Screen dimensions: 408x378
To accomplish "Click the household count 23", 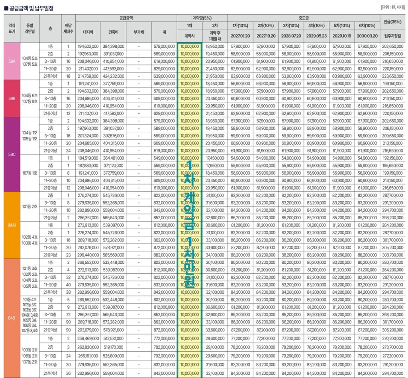I will tap(69, 255).
